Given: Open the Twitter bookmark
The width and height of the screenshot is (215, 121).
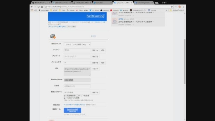Looking at the screenshot, I should 94,10.
